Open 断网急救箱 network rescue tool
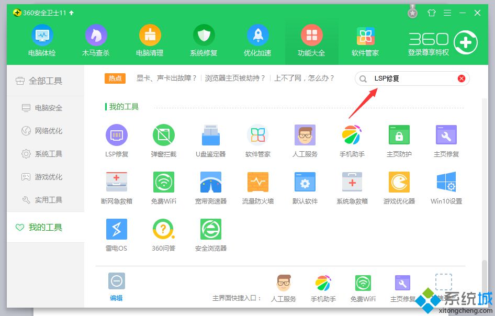495x316 pixels. 117,182
